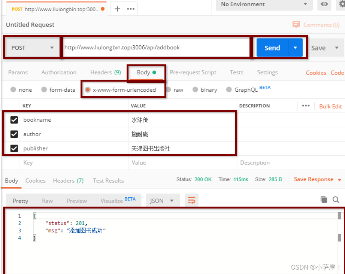Click the publisher key cell
This screenshot has height=274, width=345.
click(x=74, y=149)
